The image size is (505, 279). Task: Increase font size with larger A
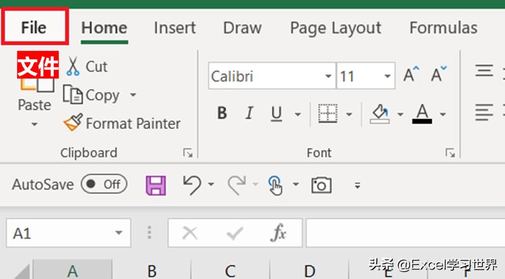(411, 76)
